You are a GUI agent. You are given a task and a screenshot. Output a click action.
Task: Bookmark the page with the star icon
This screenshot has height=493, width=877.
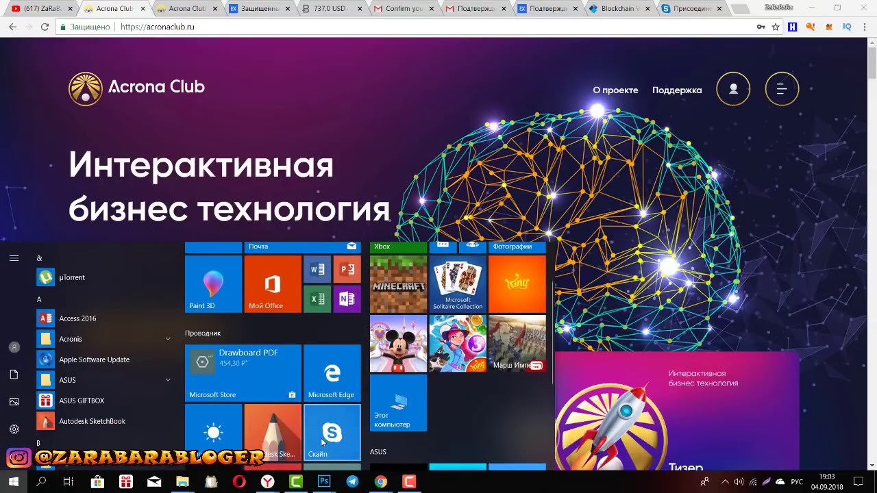(776, 27)
